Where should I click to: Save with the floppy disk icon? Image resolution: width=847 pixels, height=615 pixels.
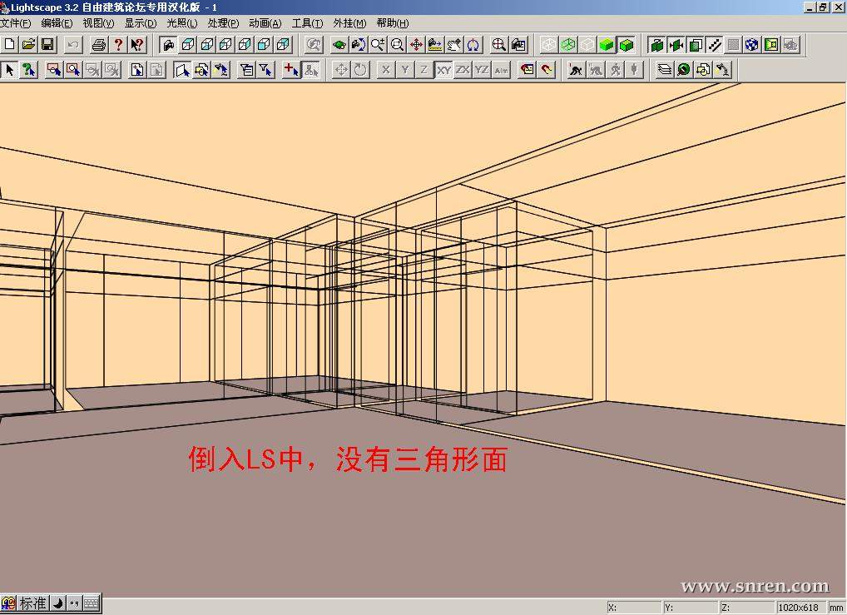47,44
